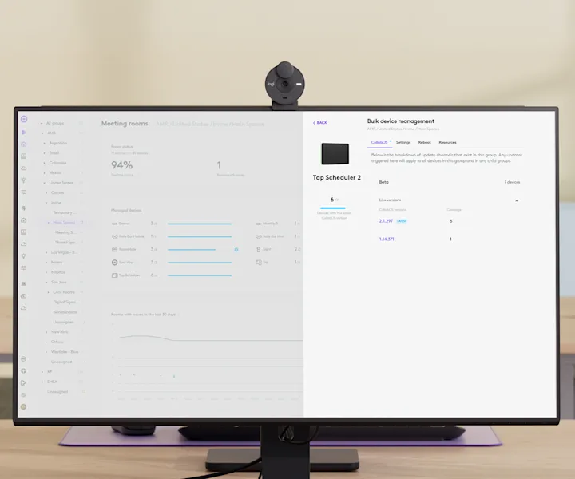The width and height of the screenshot is (575, 479).
Task: Click the Meeting rooms heading
Action: [125, 124]
